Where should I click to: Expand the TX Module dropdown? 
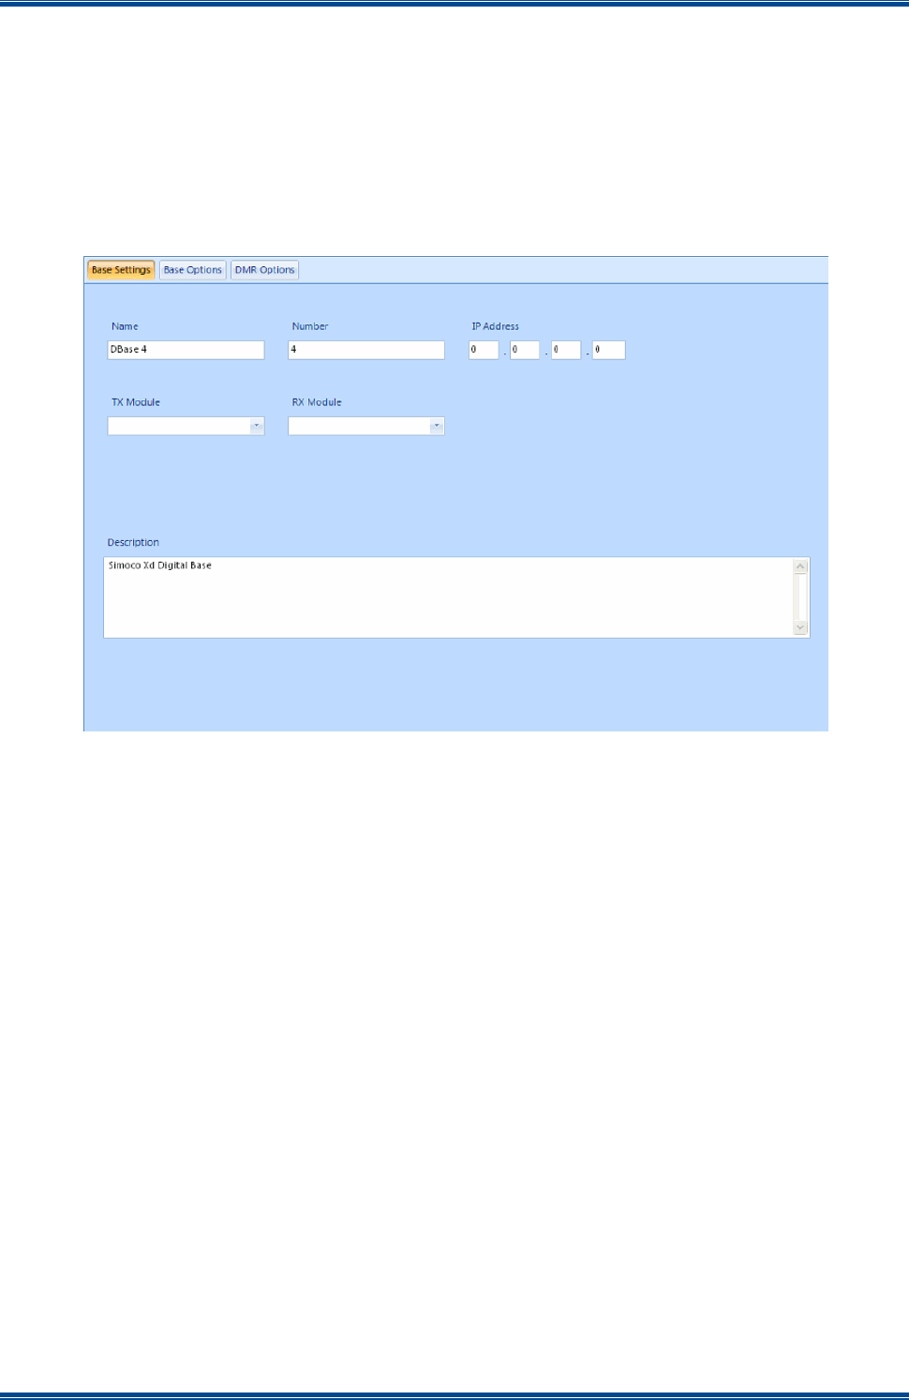tap(257, 426)
